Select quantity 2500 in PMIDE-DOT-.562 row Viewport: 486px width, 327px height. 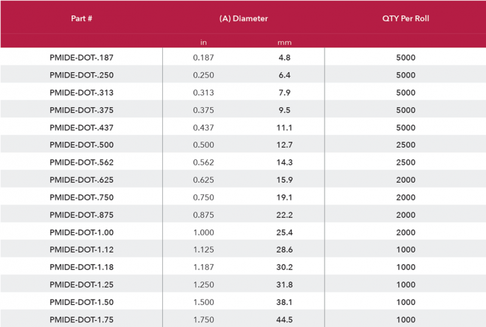tap(406, 163)
